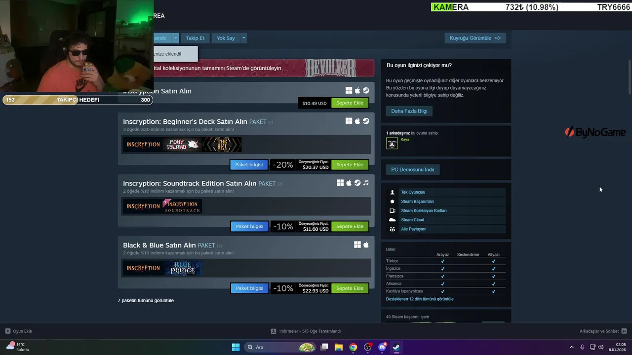
Task: Expand the Yok Say dropdown arrow
Action: [243, 38]
